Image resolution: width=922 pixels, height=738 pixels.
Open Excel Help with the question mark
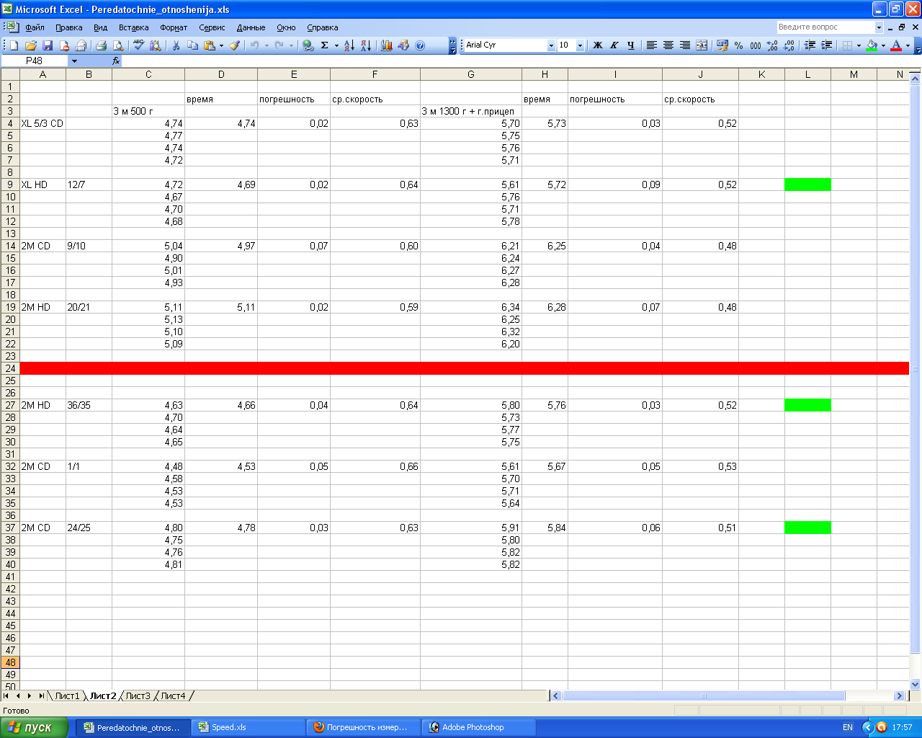coord(420,45)
